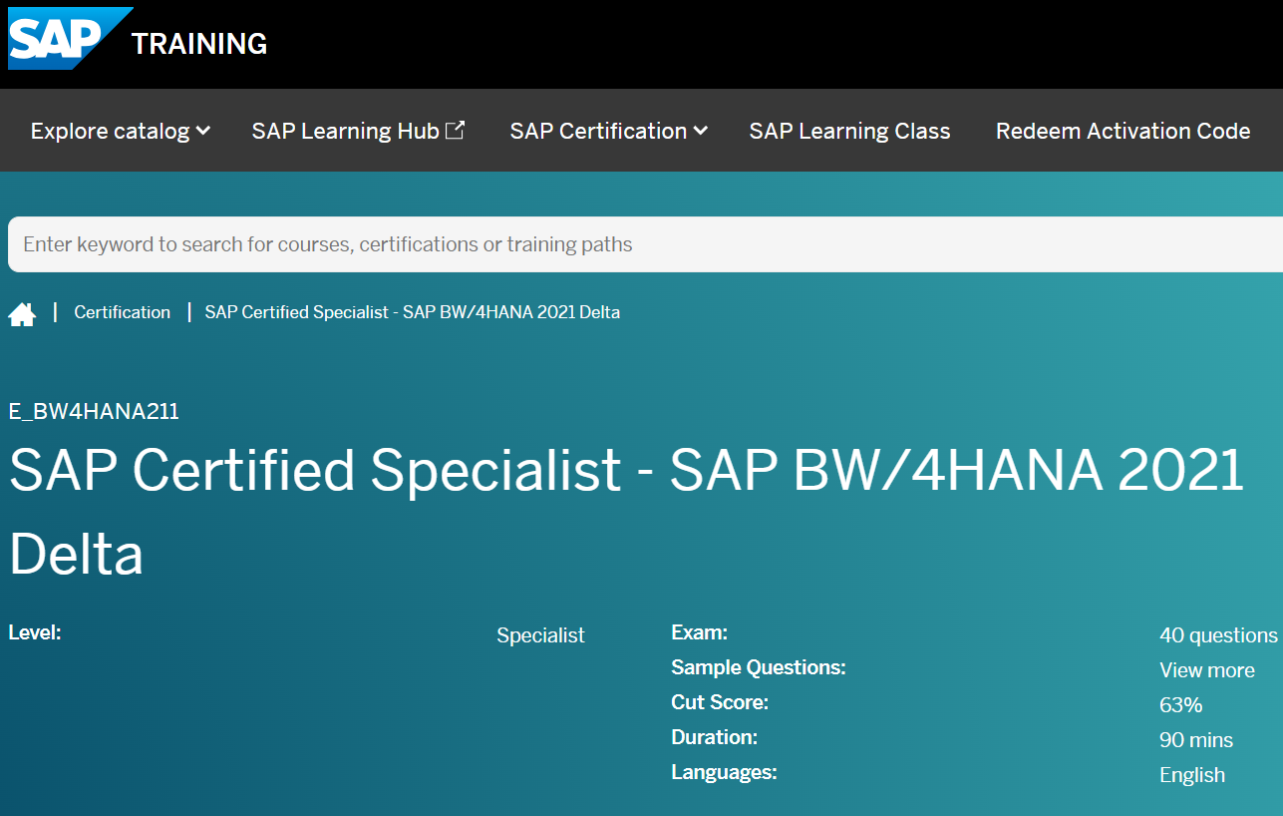Viewport: 1283px width, 816px height.
Task: Go to the home breadcrumb icon
Action: [x=22, y=314]
